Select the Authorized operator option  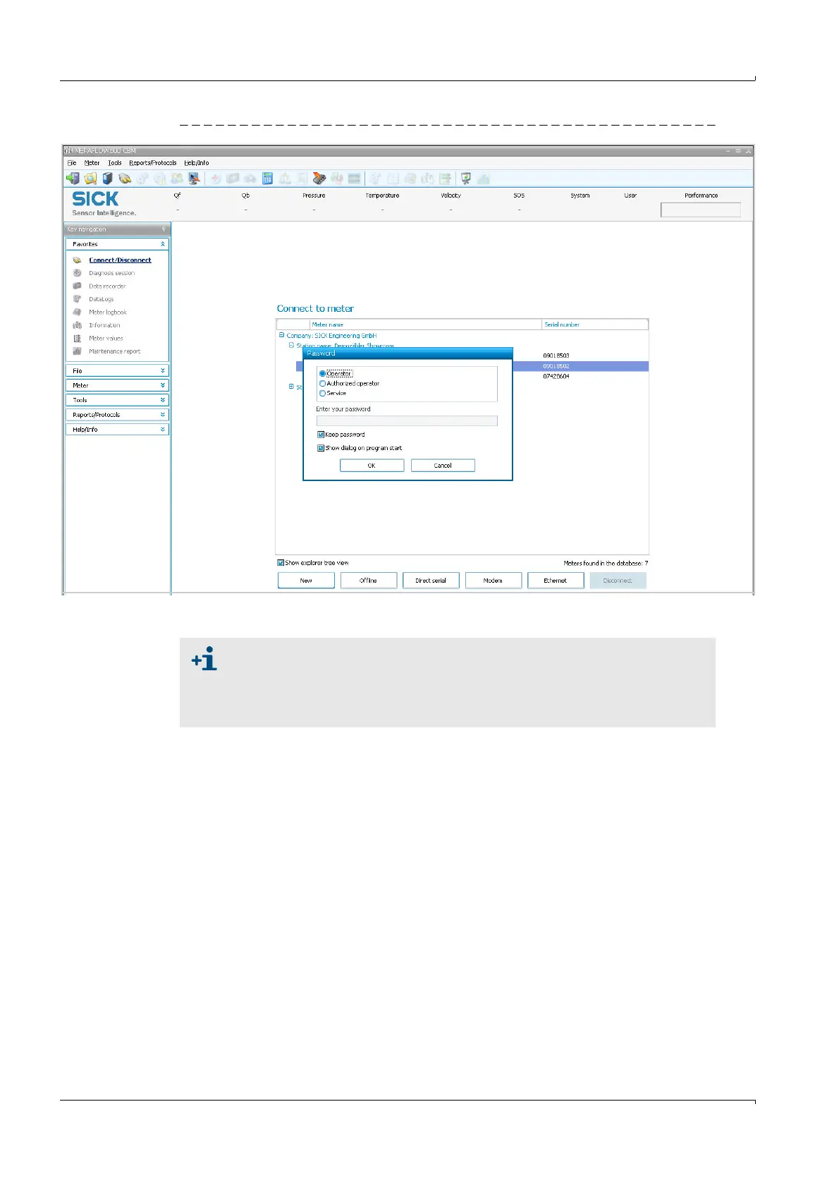(x=322, y=384)
